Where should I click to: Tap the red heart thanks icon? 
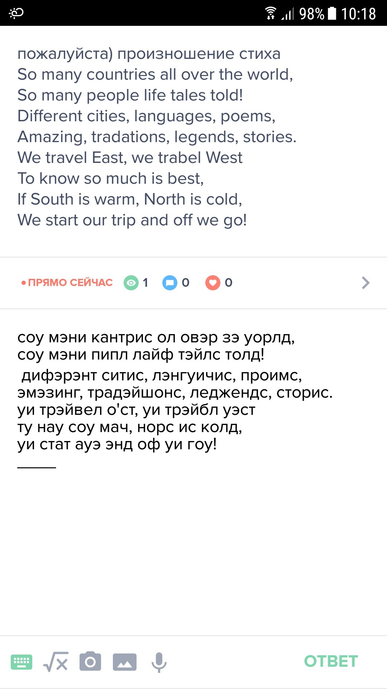click(213, 283)
